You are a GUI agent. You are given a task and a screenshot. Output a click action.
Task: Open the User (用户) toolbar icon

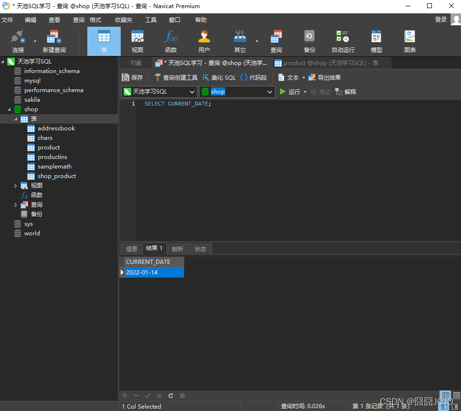(x=204, y=37)
